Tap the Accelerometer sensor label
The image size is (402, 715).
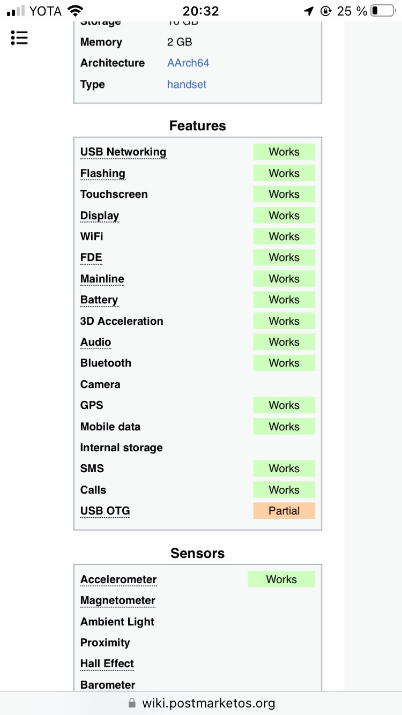118,580
